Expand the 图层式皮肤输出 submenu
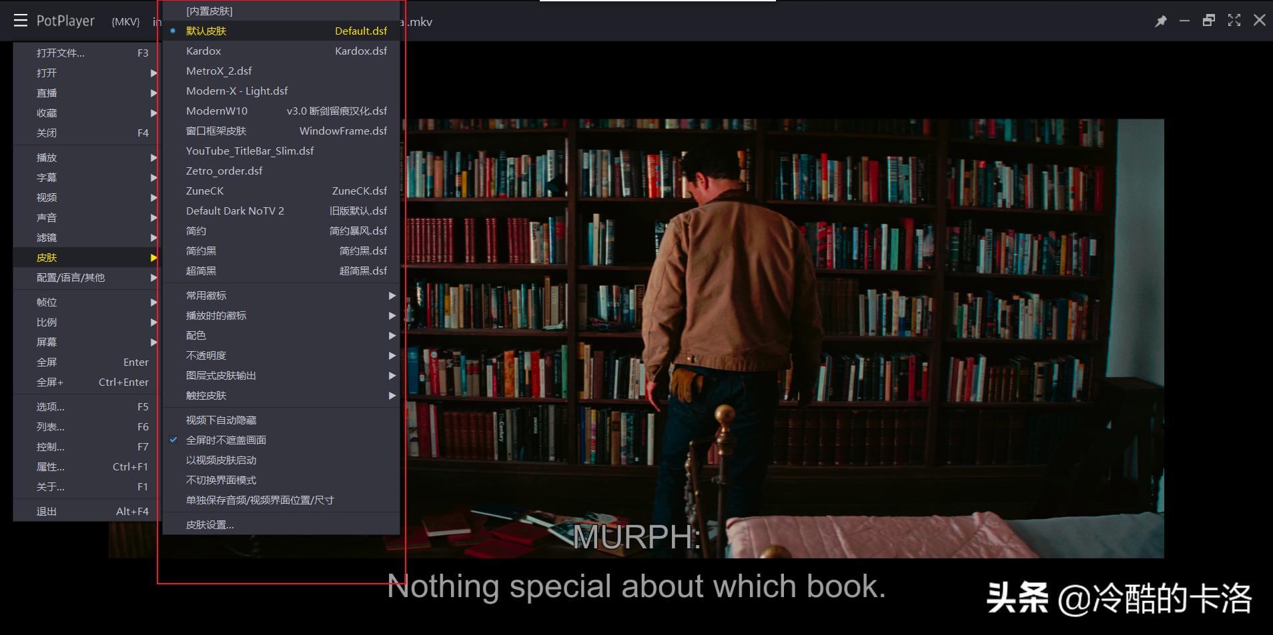The width and height of the screenshot is (1273, 635). pyautogui.click(x=281, y=375)
